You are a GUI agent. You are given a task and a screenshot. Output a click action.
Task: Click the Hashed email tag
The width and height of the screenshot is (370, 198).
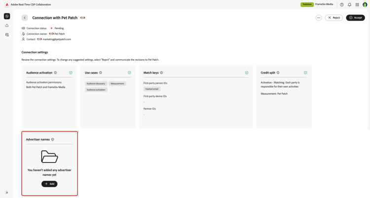click(x=152, y=89)
